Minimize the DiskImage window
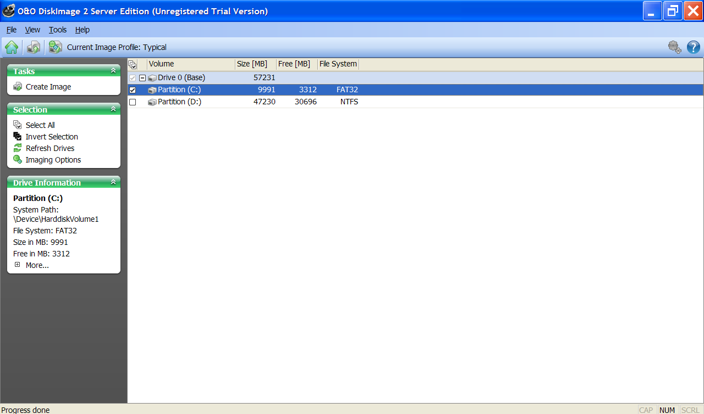Screen dimensions: 704x414 click(x=652, y=10)
